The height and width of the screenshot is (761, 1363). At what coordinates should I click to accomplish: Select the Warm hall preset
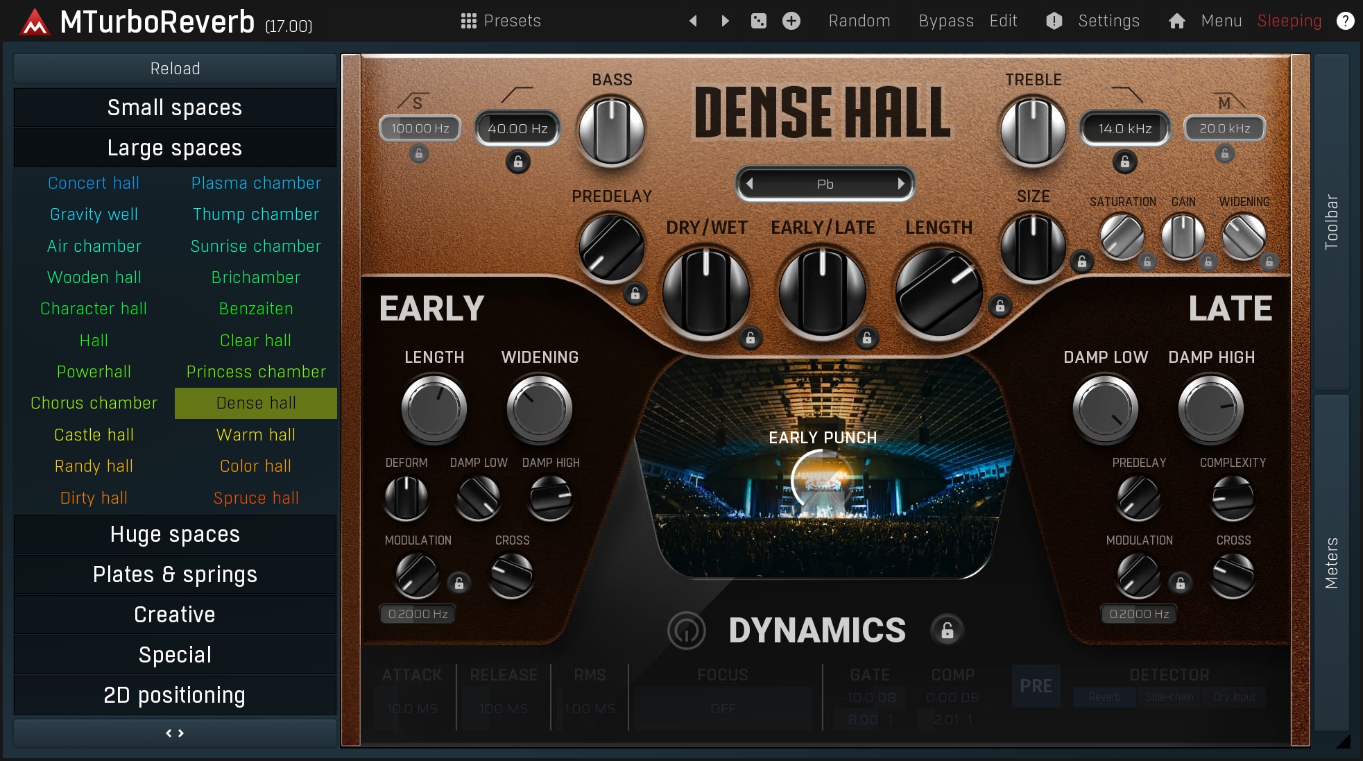tap(255, 435)
